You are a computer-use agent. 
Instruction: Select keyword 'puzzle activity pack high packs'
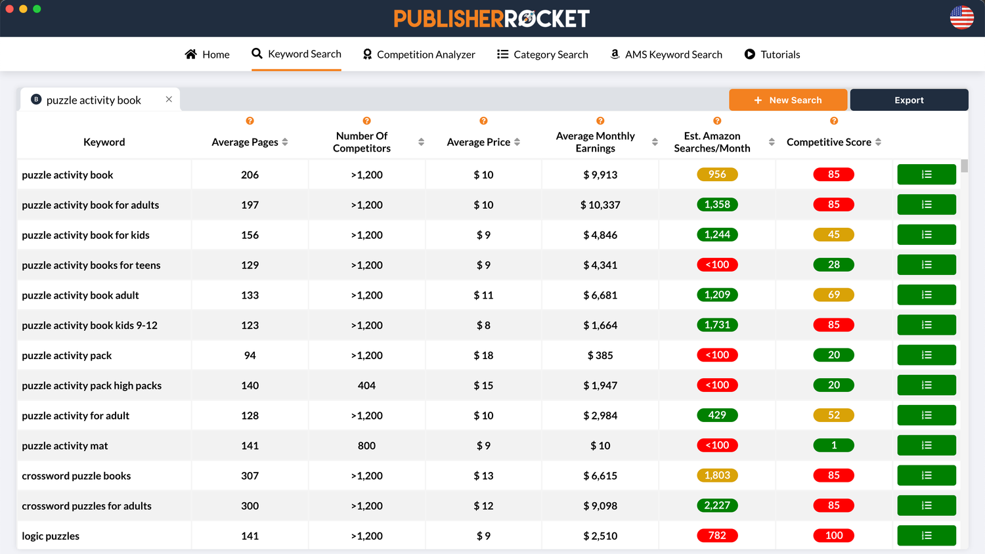click(92, 386)
